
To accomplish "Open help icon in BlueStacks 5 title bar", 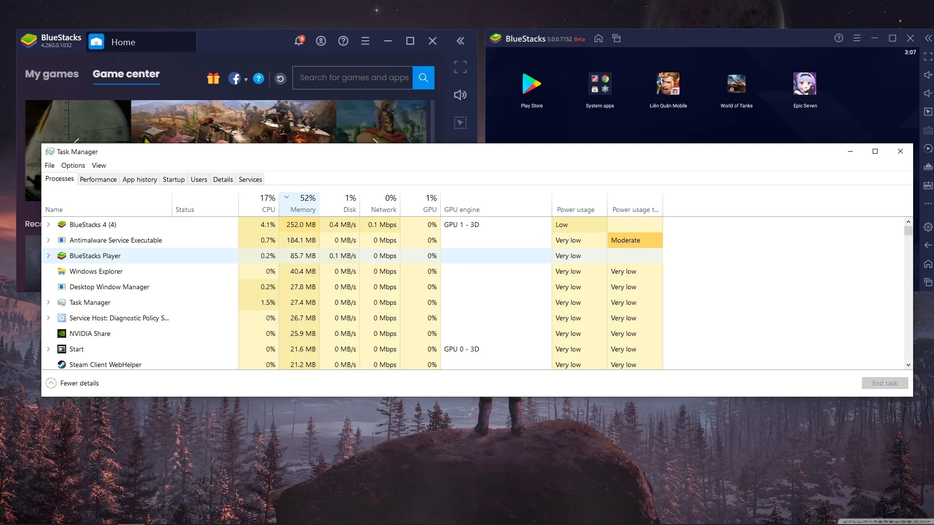I will 839,38.
